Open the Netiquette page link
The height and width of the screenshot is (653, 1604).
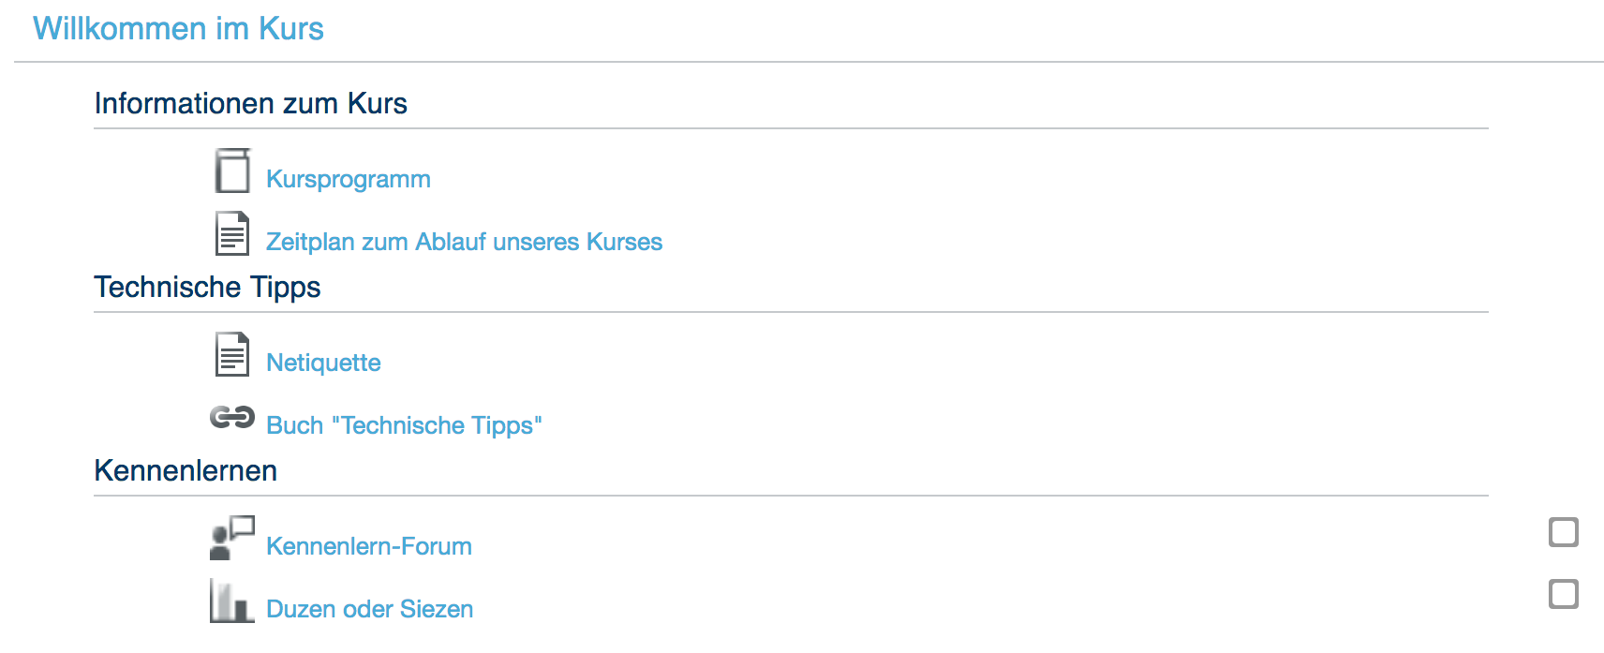point(323,363)
